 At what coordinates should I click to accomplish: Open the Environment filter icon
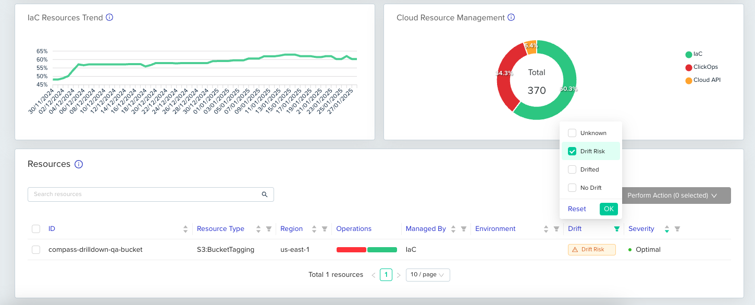(x=556, y=229)
